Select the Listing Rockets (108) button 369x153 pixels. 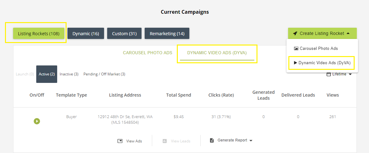coord(39,33)
